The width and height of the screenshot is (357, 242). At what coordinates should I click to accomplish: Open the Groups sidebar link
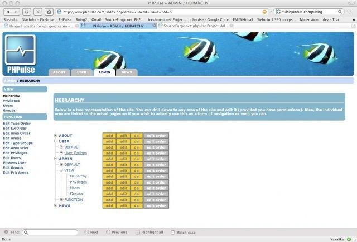pos(9,110)
